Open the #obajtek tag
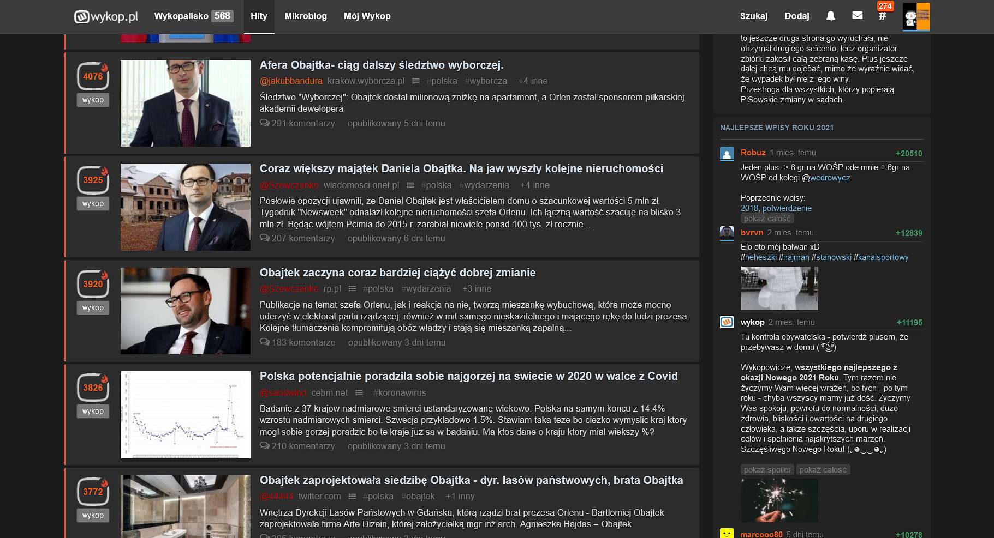 (418, 496)
